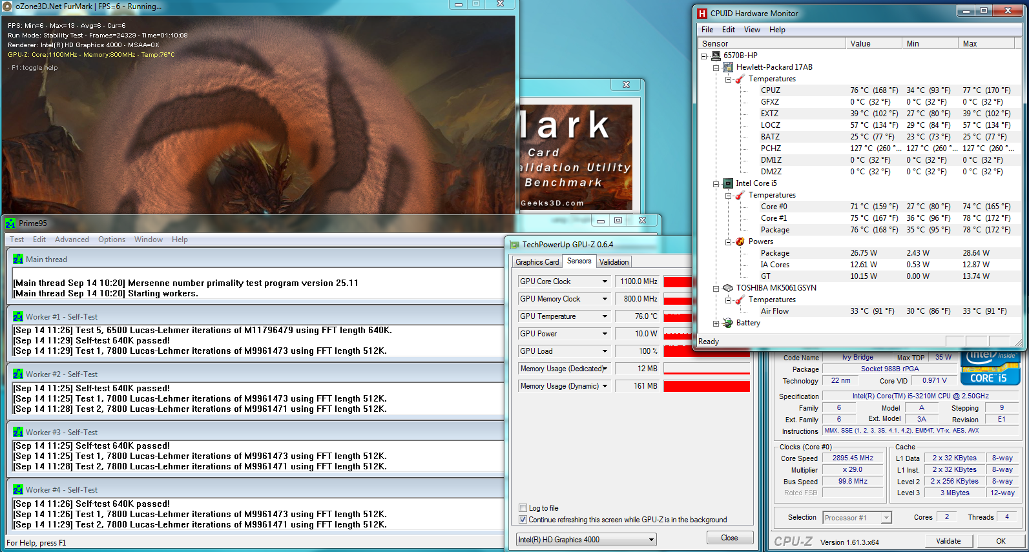The height and width of the screenshot is (552, 1029).
Task: Click the Battery icon in HWMonitor tree
Action: click(x=728, y=323)
